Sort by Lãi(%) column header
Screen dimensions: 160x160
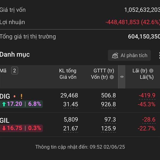[x=147, y=77]
